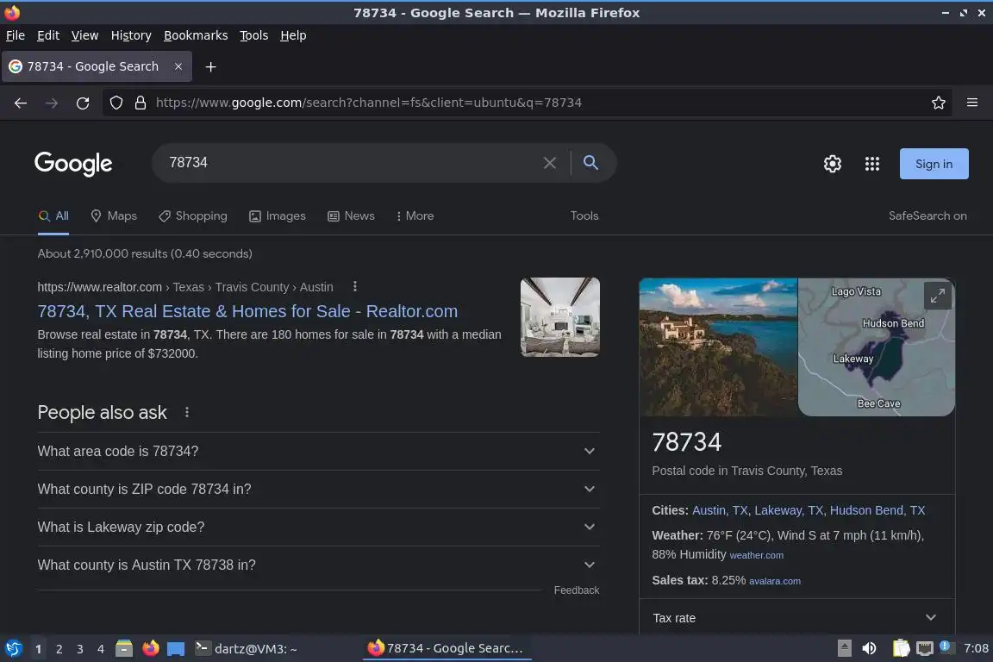Switch to workspace 2 in taskbar
993x662 pixels.
tap(59, 649)
